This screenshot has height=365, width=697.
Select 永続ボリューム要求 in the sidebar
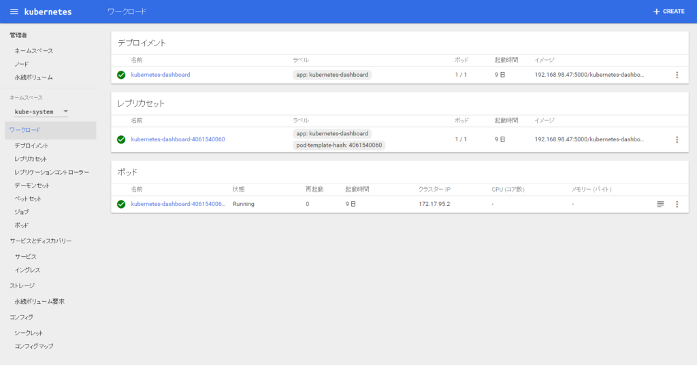39,302
